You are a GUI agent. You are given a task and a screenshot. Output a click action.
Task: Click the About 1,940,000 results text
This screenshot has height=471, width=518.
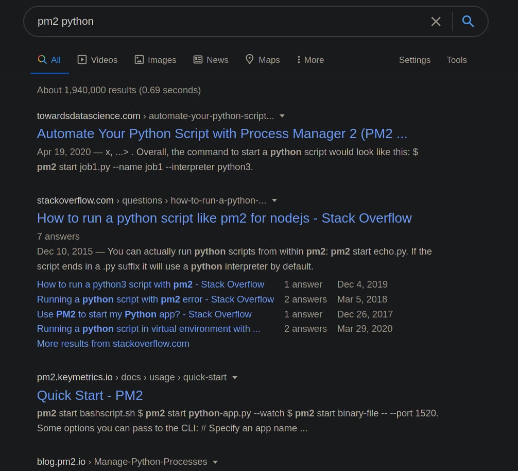[119, 90]
